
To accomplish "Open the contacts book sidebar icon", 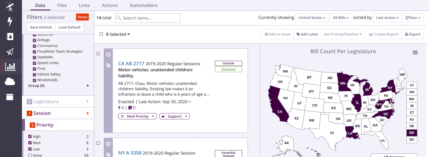I will click(10, 37).
